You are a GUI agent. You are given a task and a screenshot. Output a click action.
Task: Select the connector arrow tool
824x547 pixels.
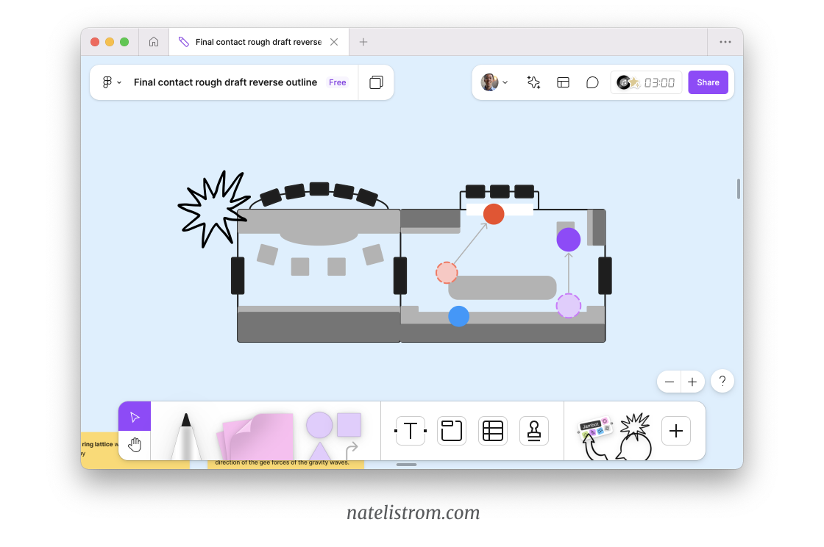pyautogui.click(x=352, y=451)
